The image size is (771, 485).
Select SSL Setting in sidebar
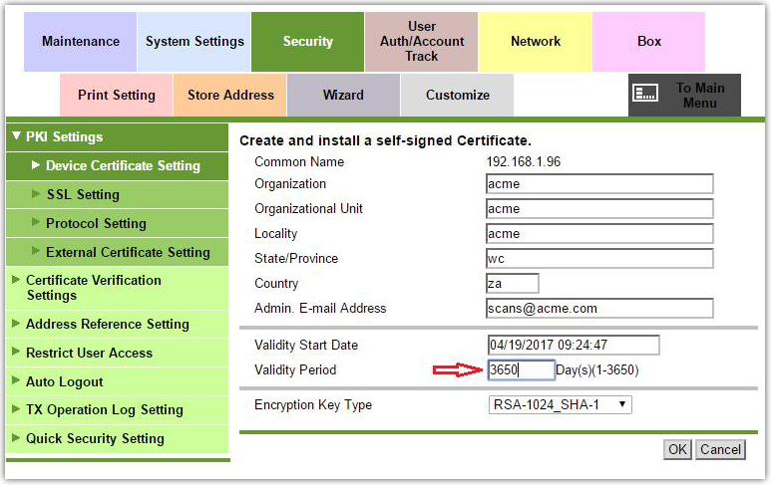[83, 194]
